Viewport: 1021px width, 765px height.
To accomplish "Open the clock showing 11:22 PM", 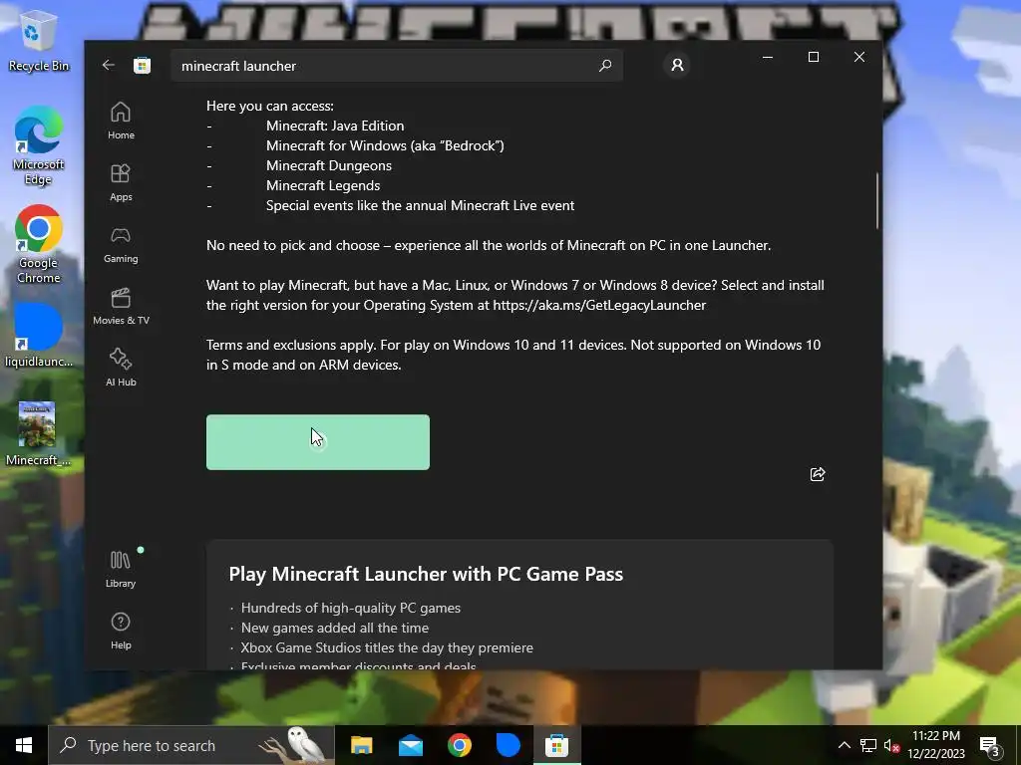I will tap(936, 745).
